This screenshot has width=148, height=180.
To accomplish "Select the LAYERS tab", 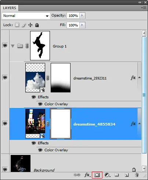I will 10,8.
